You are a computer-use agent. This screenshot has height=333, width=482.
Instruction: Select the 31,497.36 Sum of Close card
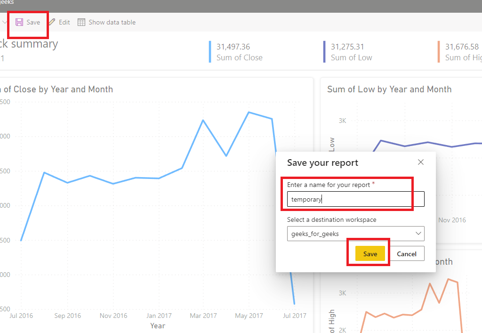coord(236,52)
